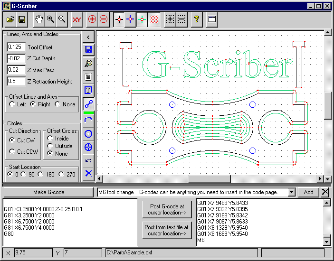Open help with the question mark icon

point(197,19)
